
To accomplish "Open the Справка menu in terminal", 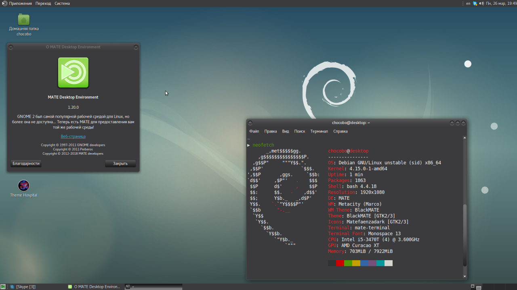I will point(340,131).
